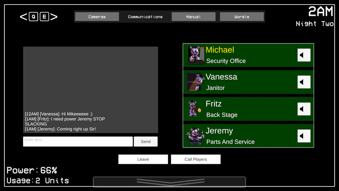Screen dimensions: 339x191
Task: Select Jeremy's name in player list
Action: coord(219,131)
